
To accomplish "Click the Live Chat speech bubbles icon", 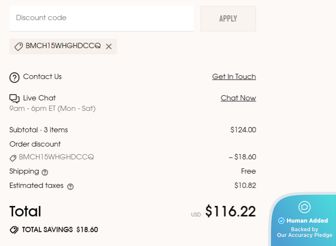I will click(x=14, y=98).
